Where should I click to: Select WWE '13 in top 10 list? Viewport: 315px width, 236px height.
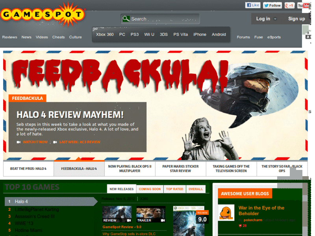24,223
